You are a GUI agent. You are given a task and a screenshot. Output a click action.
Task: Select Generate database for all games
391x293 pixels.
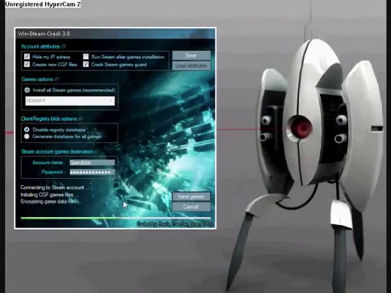[x=27, y=136]
